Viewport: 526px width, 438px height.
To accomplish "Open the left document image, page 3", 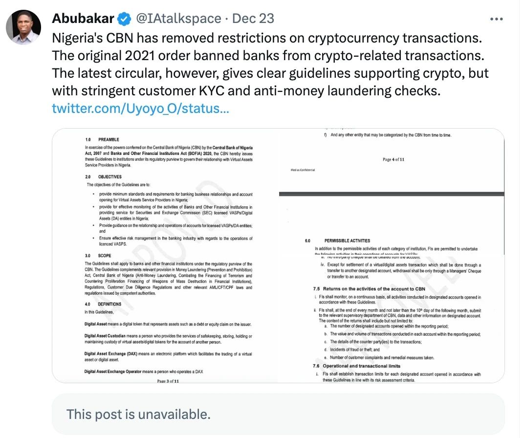I will pyautogui.click(x=165, y=256).
